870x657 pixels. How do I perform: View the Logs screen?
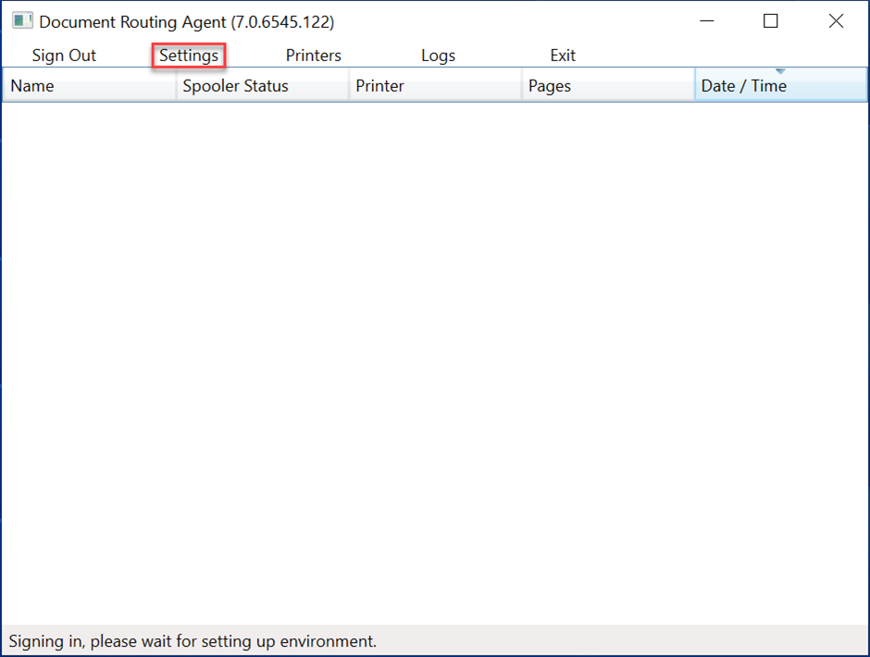coord(438,55)
